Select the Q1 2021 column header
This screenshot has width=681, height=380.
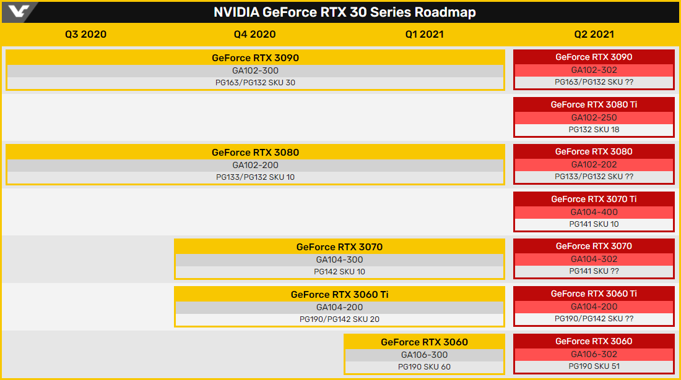424,35
